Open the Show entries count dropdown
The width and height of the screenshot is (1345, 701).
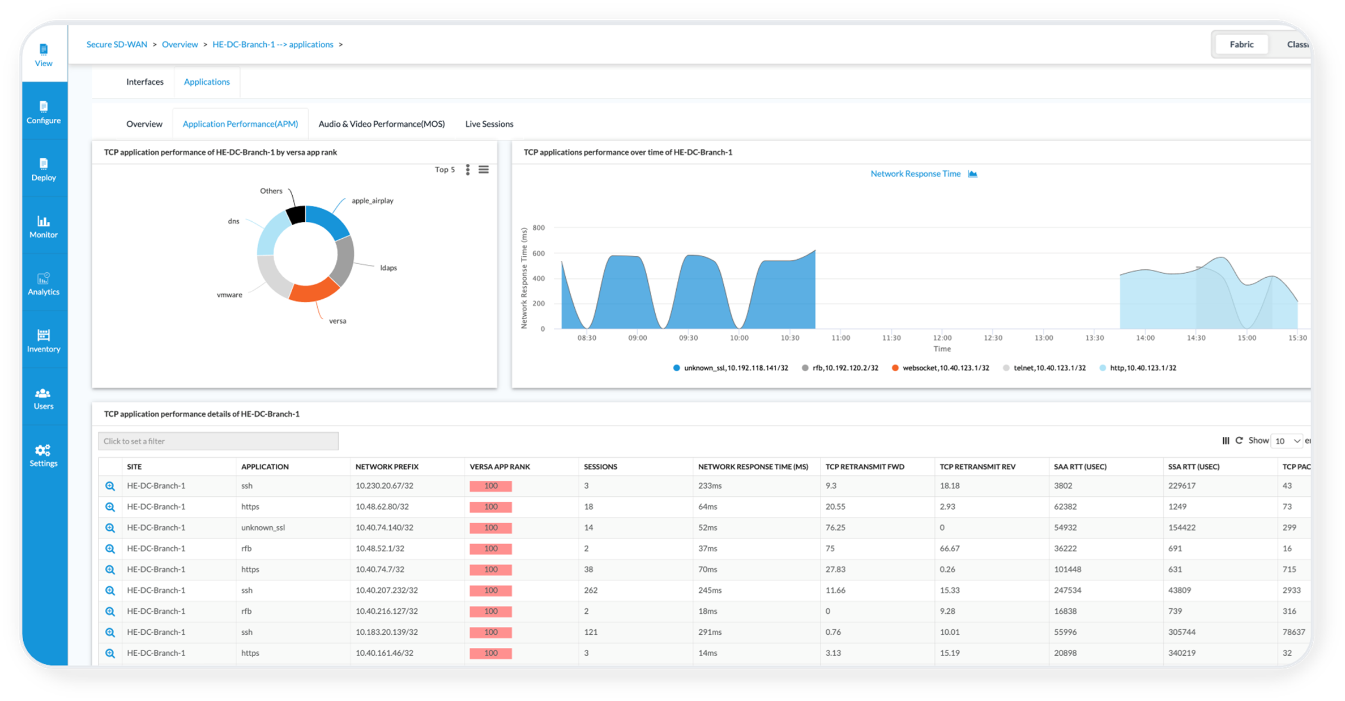[x=1287, y=441]
